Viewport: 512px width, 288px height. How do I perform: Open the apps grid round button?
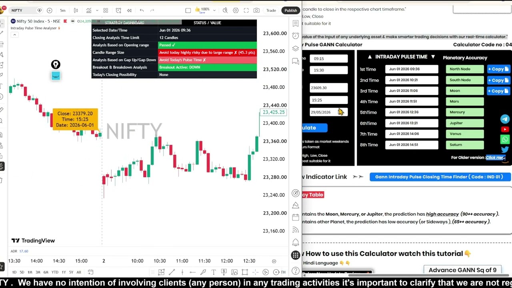295,255
